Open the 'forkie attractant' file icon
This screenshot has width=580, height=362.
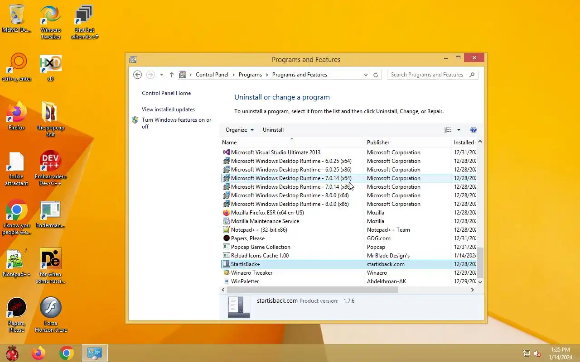(x=17, y=168)
